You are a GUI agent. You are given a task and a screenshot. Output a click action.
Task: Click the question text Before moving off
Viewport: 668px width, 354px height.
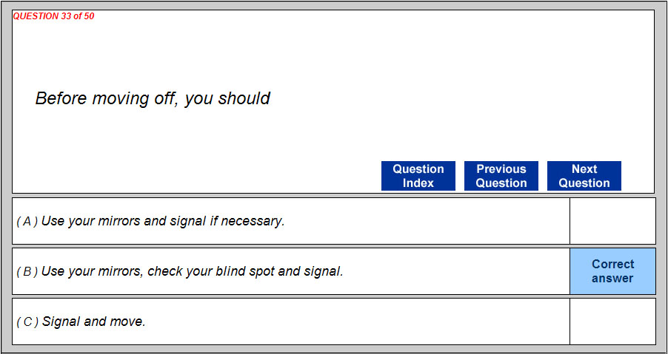(153, 98)
